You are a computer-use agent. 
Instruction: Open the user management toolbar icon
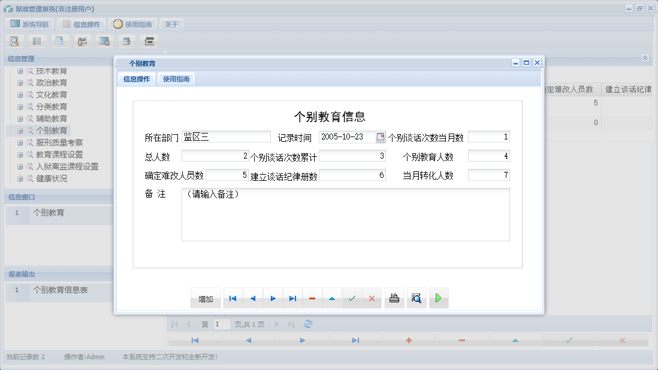(x=82, y=41)
